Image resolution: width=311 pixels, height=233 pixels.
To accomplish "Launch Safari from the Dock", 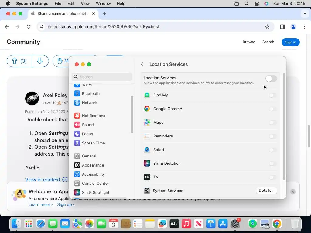I will (x=41, y=224).
